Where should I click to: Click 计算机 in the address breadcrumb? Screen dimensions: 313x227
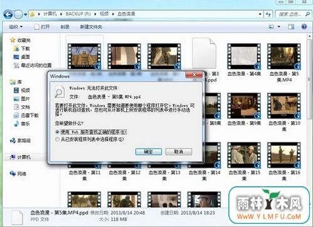coord(50,14)
